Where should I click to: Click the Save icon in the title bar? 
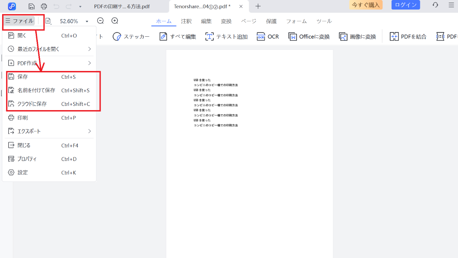coord(31,6)
